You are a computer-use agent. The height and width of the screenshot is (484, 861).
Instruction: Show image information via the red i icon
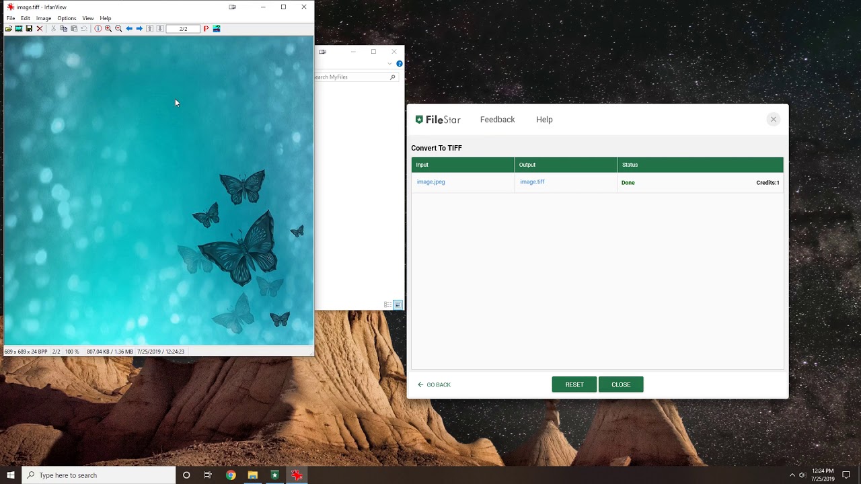pyautogui.click(x=98, y=29)
